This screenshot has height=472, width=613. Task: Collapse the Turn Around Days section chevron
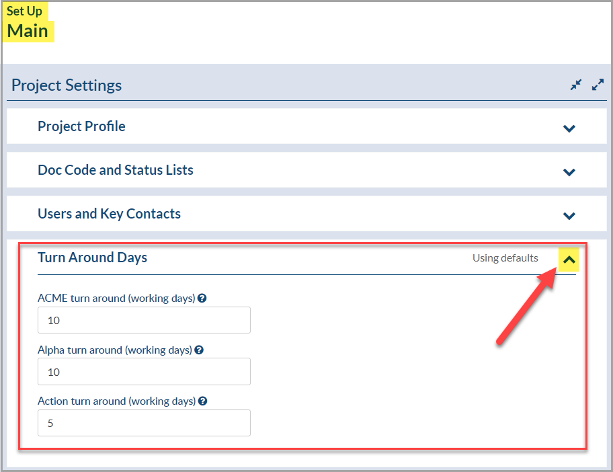pos(569,260)
